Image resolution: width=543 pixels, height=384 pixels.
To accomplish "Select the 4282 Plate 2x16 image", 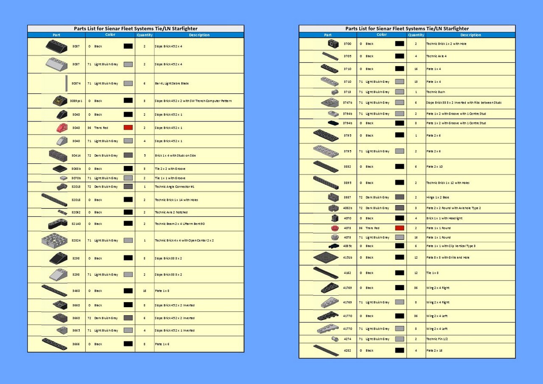I will 326,350.
